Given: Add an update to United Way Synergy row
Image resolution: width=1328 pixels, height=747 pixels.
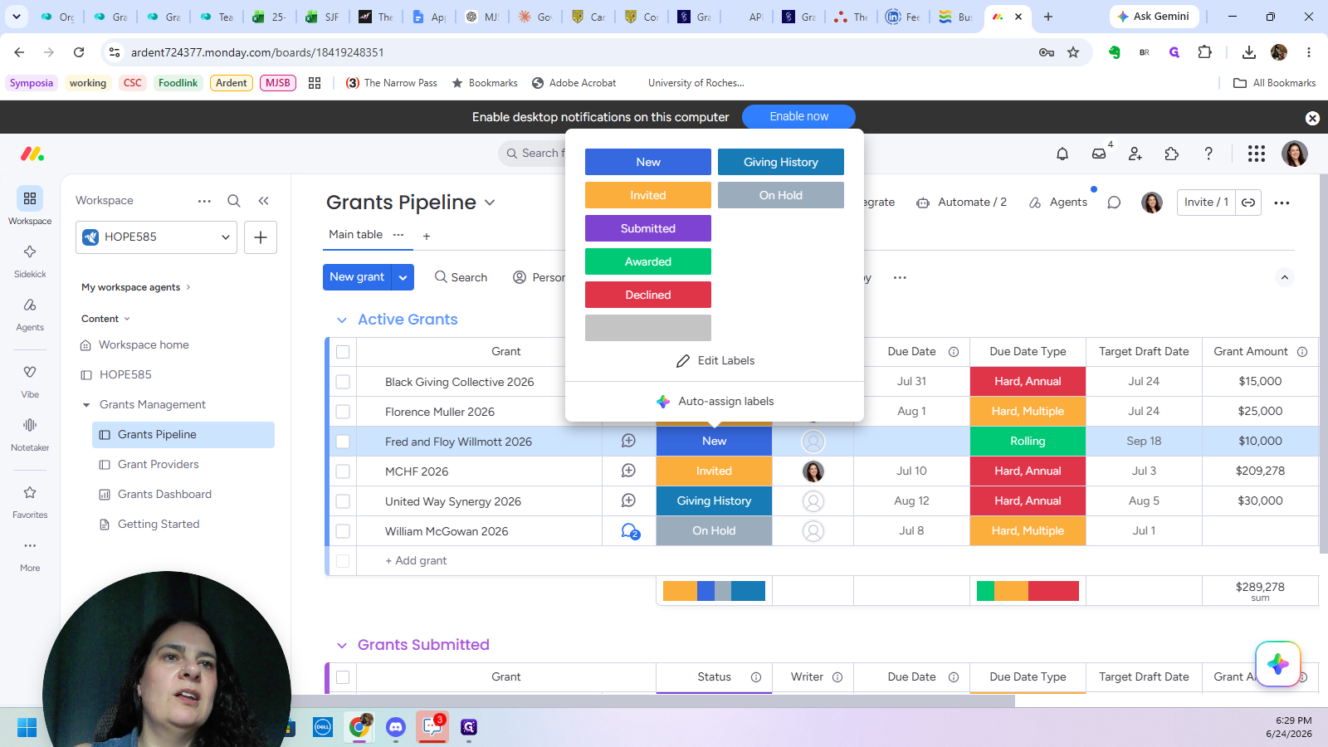Looking at the screenshot, I should pos(629,501).
